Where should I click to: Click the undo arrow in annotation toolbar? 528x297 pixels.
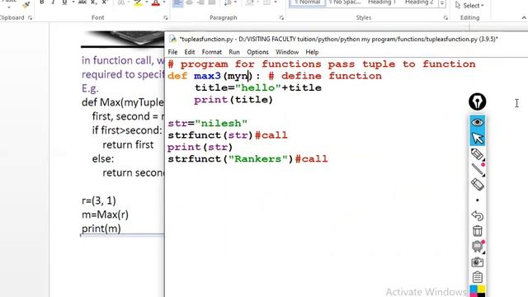coord(477,215)
